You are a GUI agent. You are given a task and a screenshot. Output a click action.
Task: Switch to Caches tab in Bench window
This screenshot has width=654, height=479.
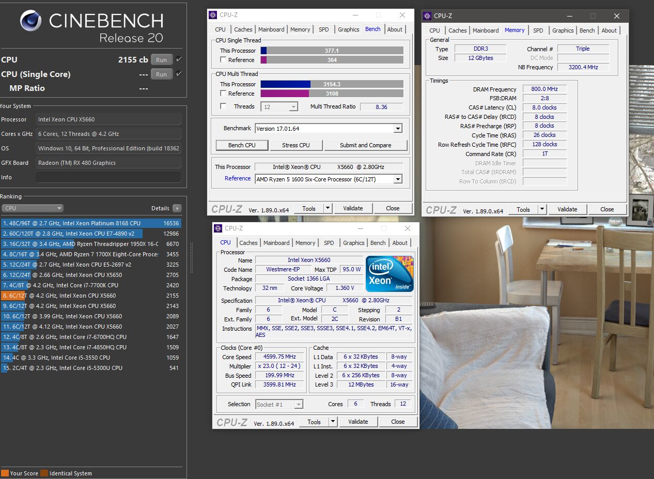(243, 29)
